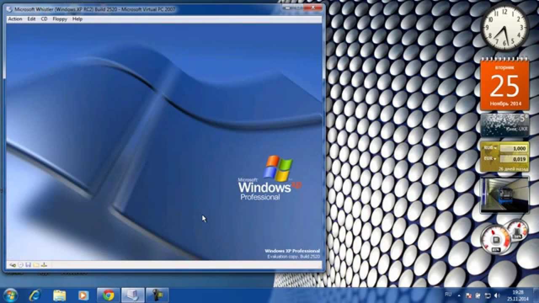Show hidden tray icons arrow

click(x=459, y=296)
